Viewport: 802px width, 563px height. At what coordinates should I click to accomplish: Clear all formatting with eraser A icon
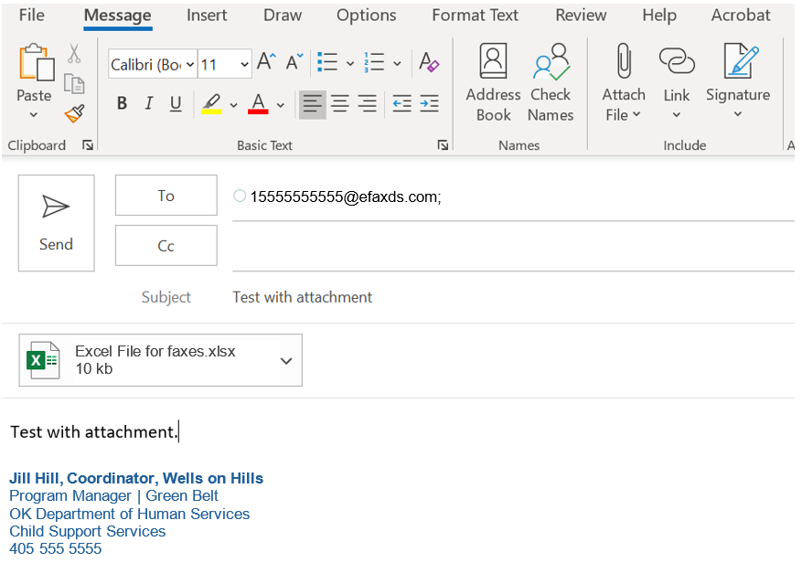[x=429, y=62]
